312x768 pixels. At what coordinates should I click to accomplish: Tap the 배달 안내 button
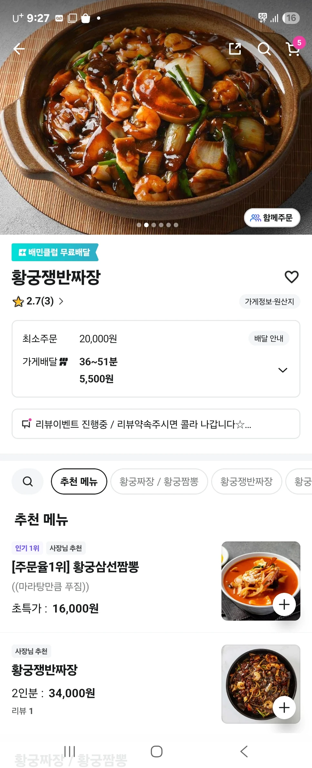pyautogui.click(x=268, y=338)
